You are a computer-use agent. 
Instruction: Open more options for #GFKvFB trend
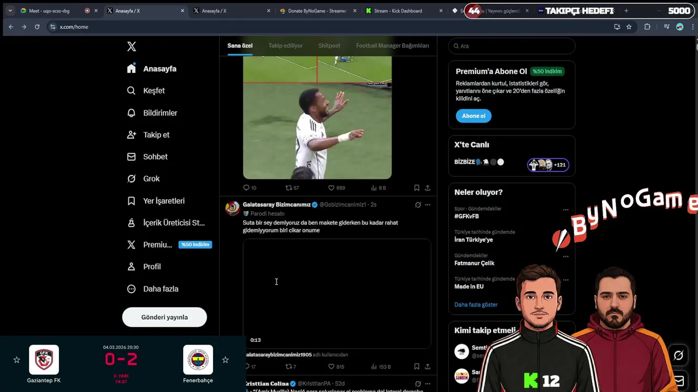pyautogui.click(x=565, y=210)
